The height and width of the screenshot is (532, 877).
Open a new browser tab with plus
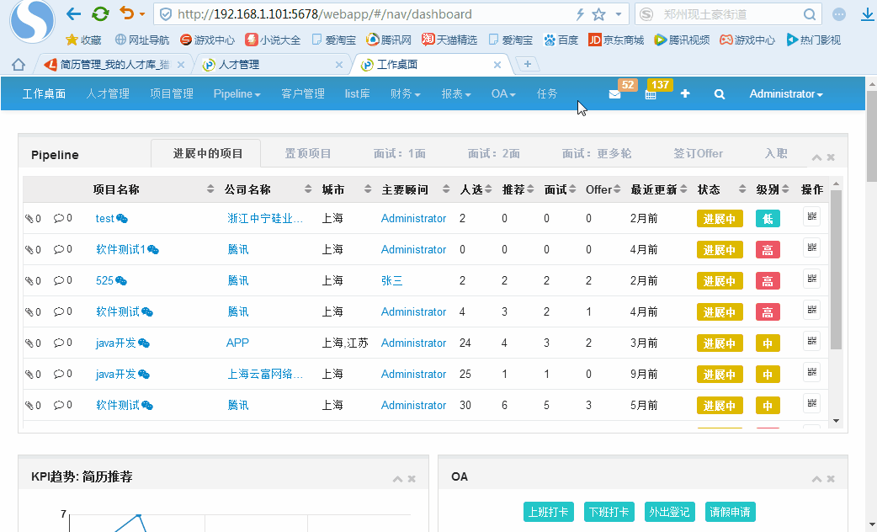(x=527, y=64)
